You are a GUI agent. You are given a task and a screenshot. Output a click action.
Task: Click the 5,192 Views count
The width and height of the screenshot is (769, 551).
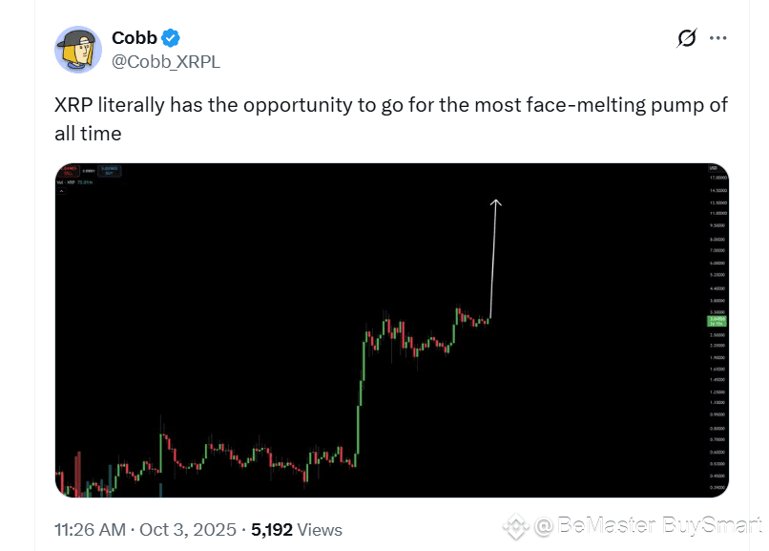coord(297,530)
